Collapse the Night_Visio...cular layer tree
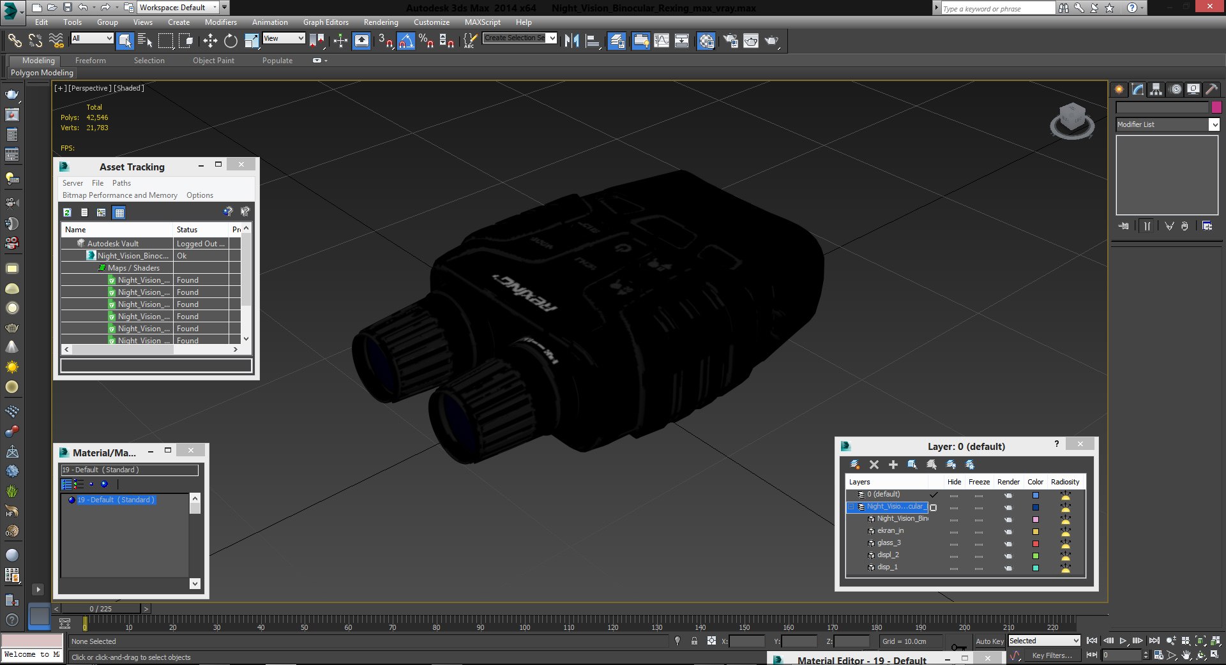Viewport: 1226px width, 665px height. (851, 507)
